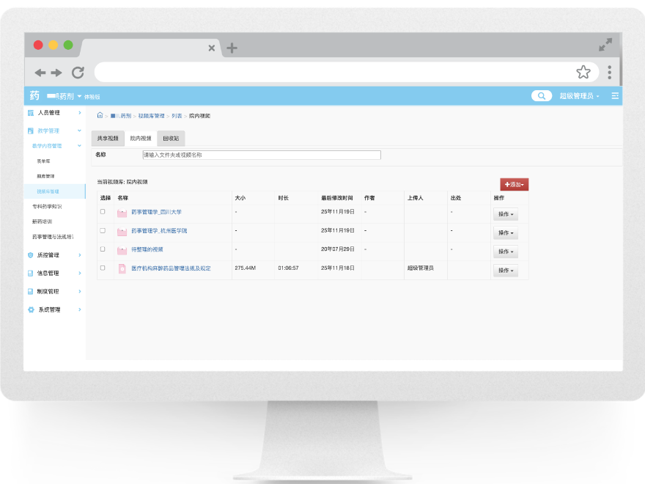Image resolution: width=645 pixels, height=484 pixels.
Task: Check the box for 医疗机构麻醉药品管理法规及规定
Action: (x=103, y=268)
